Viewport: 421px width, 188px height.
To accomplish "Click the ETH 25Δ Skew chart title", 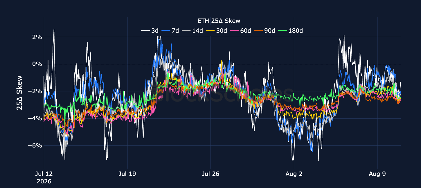I will pos(219,21).
